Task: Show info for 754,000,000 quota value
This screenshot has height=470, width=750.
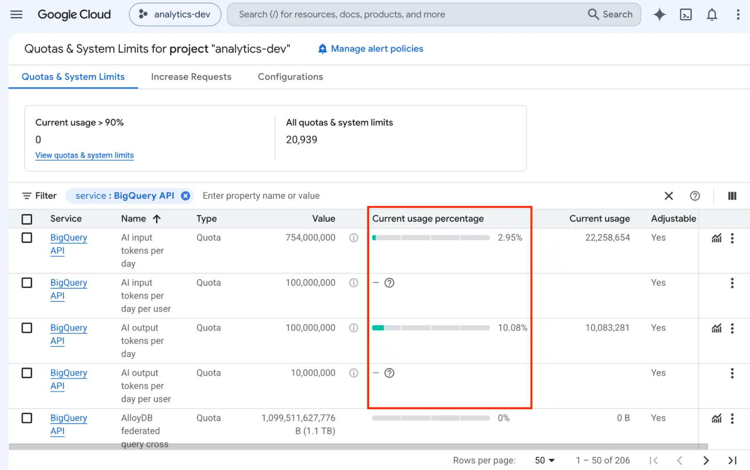Action: pyautogui.click(x=353, y=238)
